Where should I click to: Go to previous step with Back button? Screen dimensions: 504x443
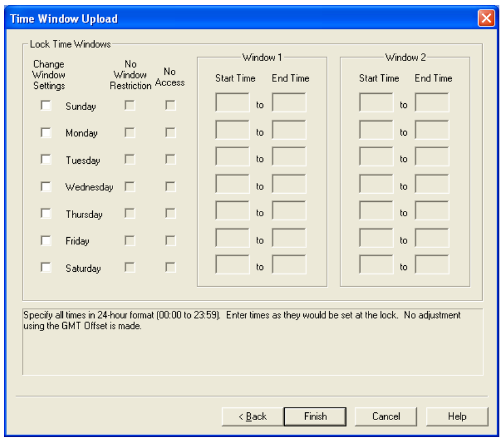click(253, 416)
